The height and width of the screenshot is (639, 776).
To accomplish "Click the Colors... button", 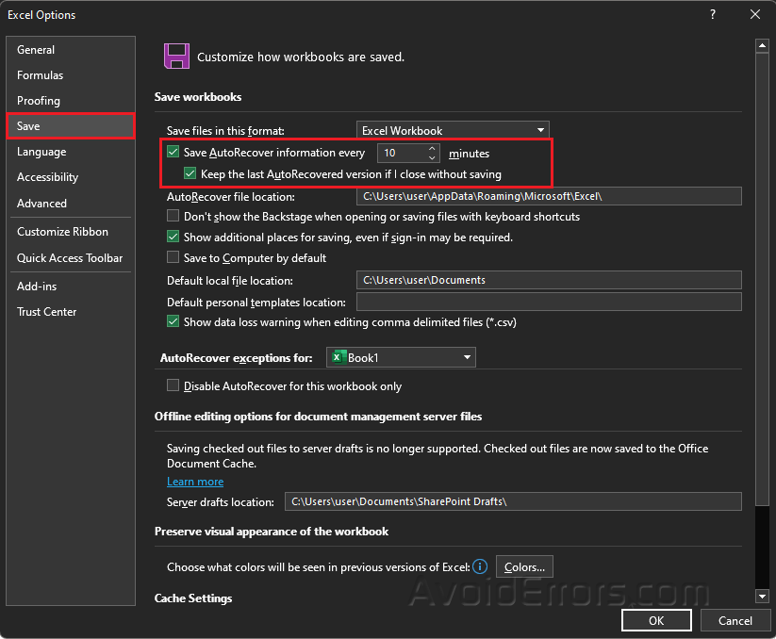I will [524, 566].
